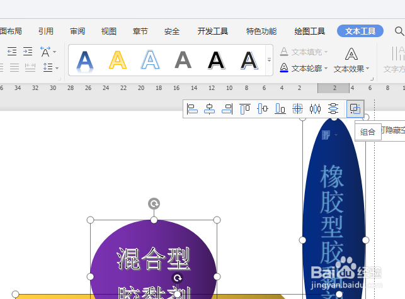Expand the text style gallery
Image resolution: width=405 pixels, height=299 pixels.
tap(269, 60)
